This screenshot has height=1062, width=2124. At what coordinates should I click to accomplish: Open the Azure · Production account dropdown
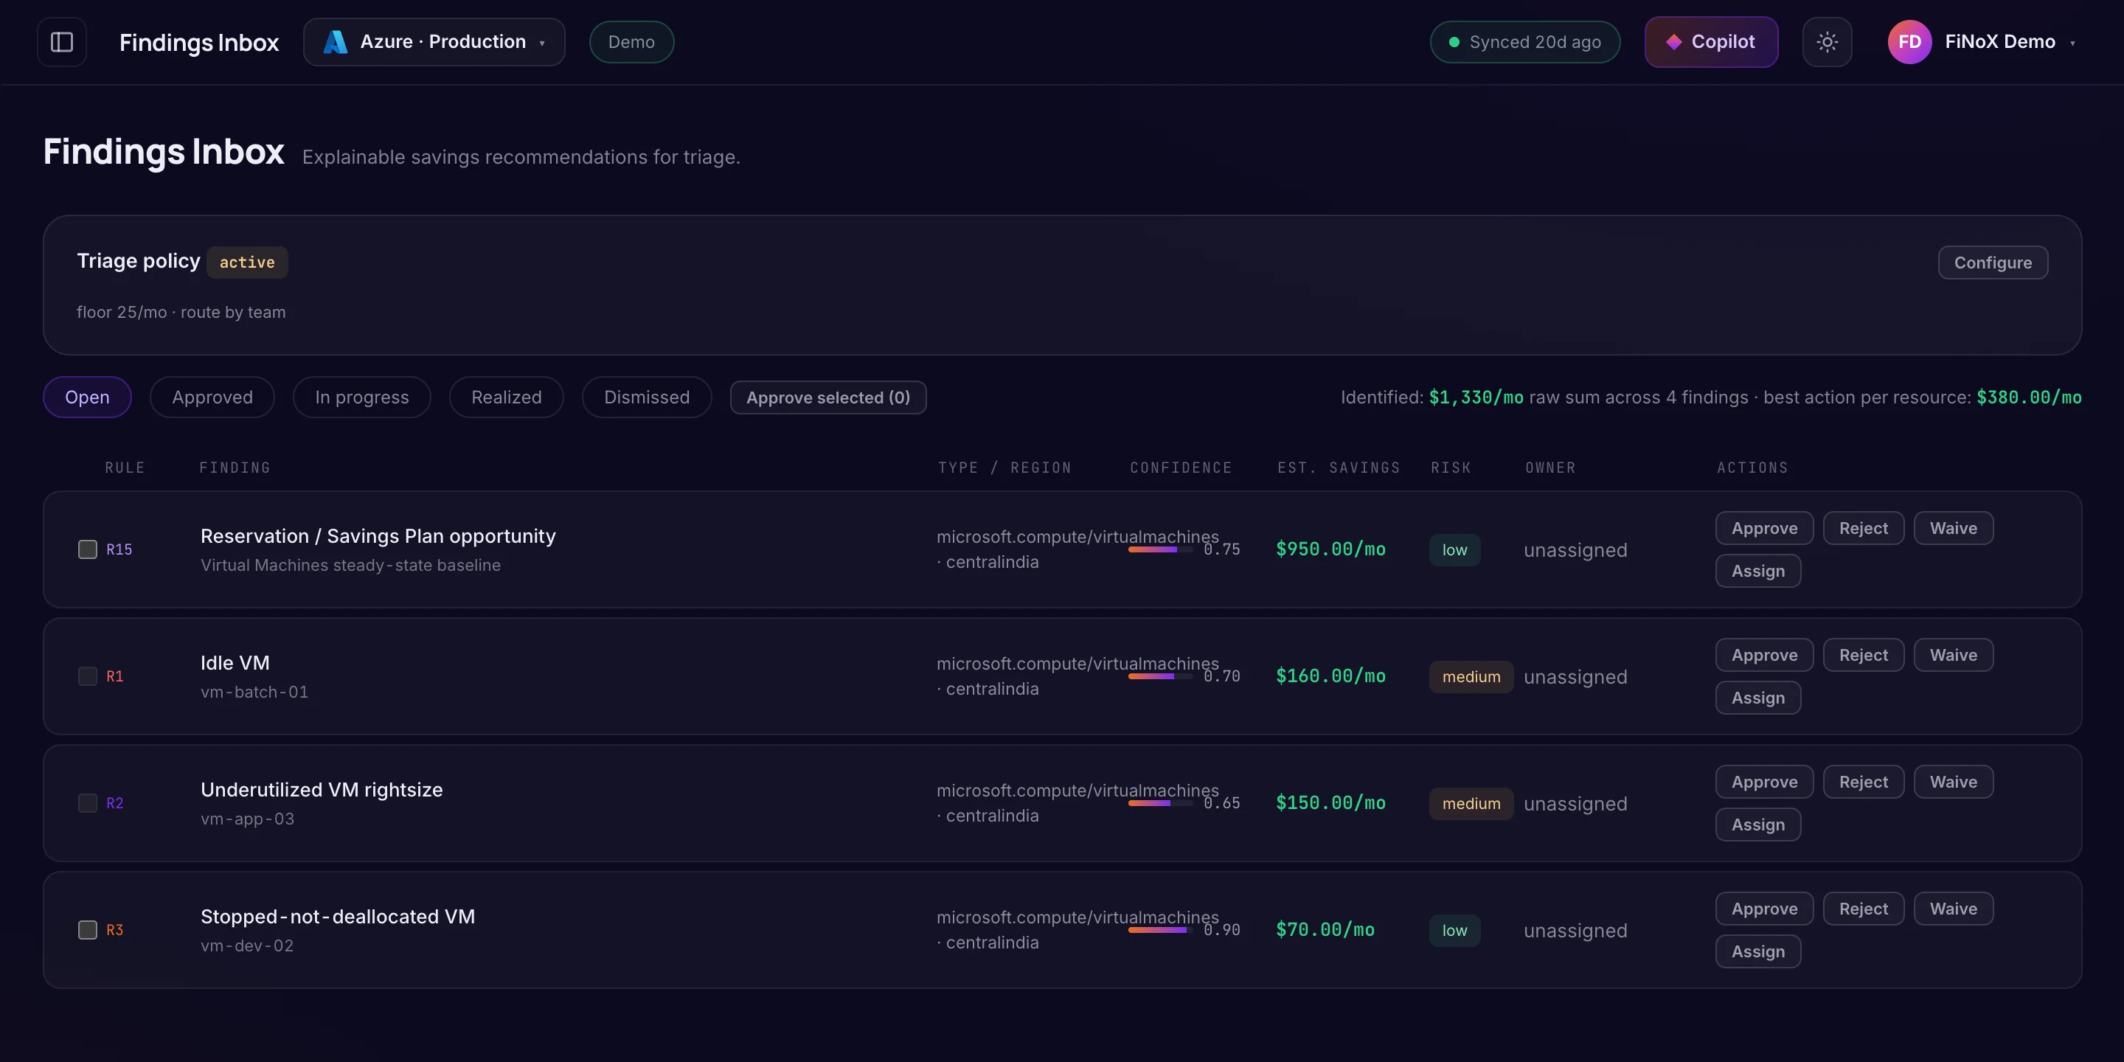[x=434, y=42]
